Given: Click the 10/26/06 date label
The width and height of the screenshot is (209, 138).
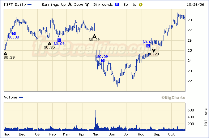Looking at the screenshot, I should click(195, 5).
